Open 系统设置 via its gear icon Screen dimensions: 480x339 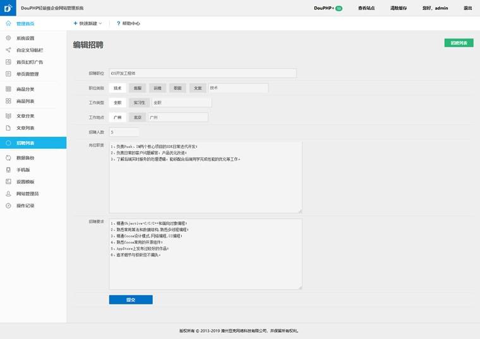[x=8, y=38]
